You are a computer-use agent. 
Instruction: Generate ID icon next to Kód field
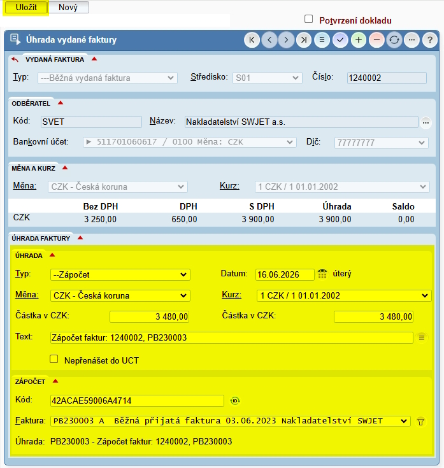235,401
